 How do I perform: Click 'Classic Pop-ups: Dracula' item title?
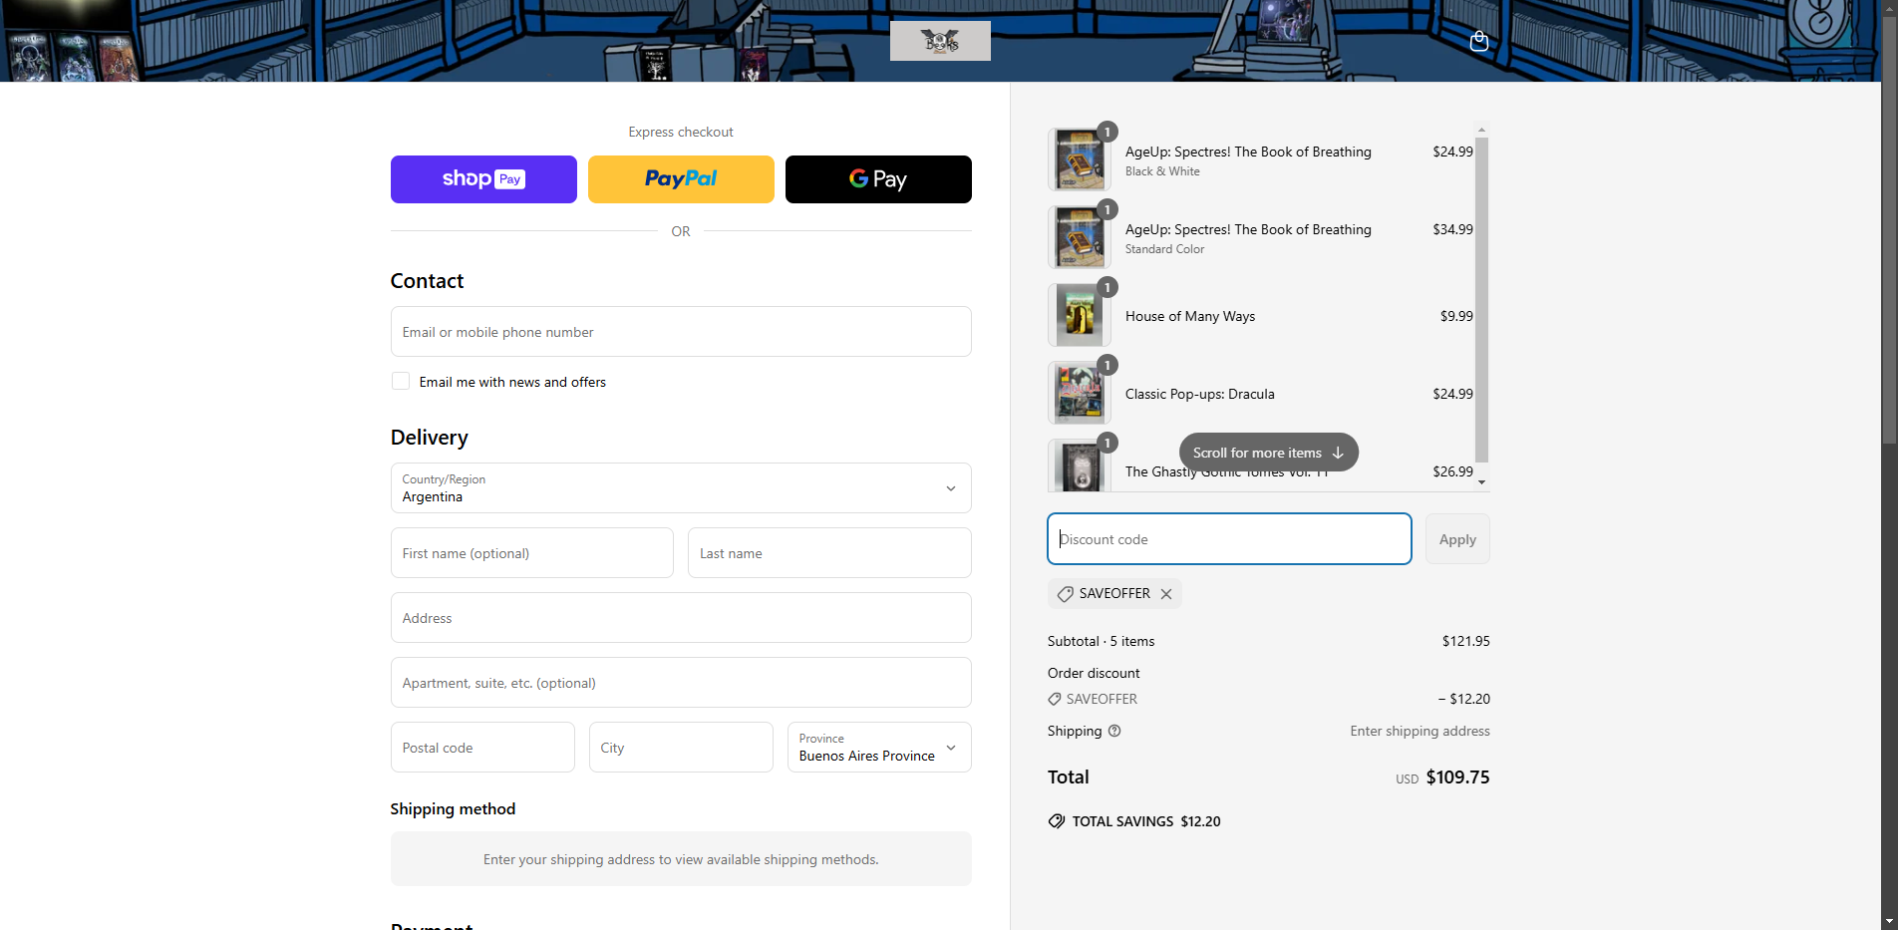point(1200,394)
